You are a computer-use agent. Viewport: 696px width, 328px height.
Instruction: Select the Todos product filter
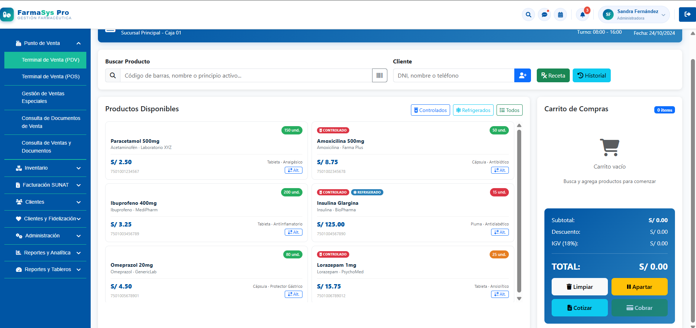click(510, 110)
